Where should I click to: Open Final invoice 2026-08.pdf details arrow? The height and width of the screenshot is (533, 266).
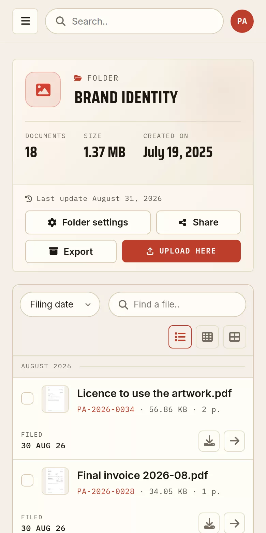tap(234, 523)
